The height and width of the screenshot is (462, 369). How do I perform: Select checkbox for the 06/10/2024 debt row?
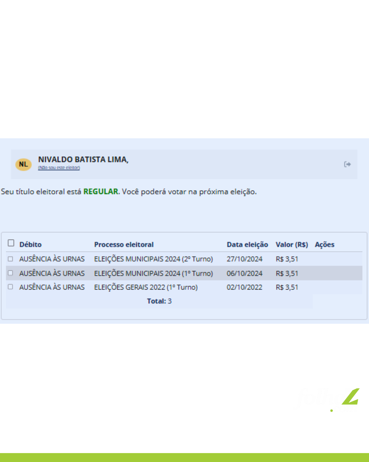(11, 273)
